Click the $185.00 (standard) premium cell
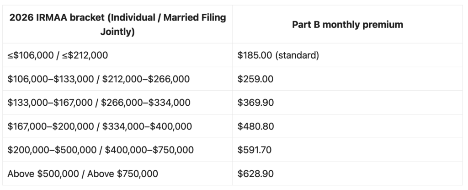 tap(347, 55)
